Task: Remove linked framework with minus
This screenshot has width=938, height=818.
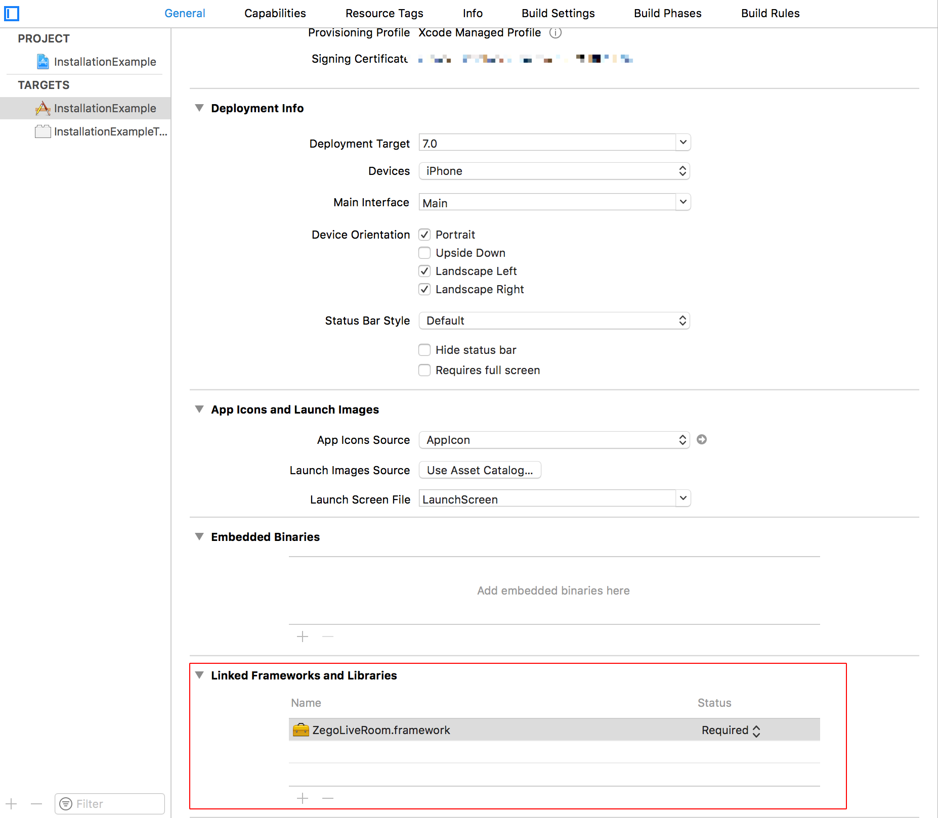Action: click(x=328, y=798)
